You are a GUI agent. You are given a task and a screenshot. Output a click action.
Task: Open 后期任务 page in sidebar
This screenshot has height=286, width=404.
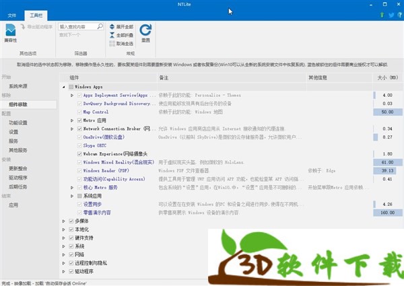(18, 186)
